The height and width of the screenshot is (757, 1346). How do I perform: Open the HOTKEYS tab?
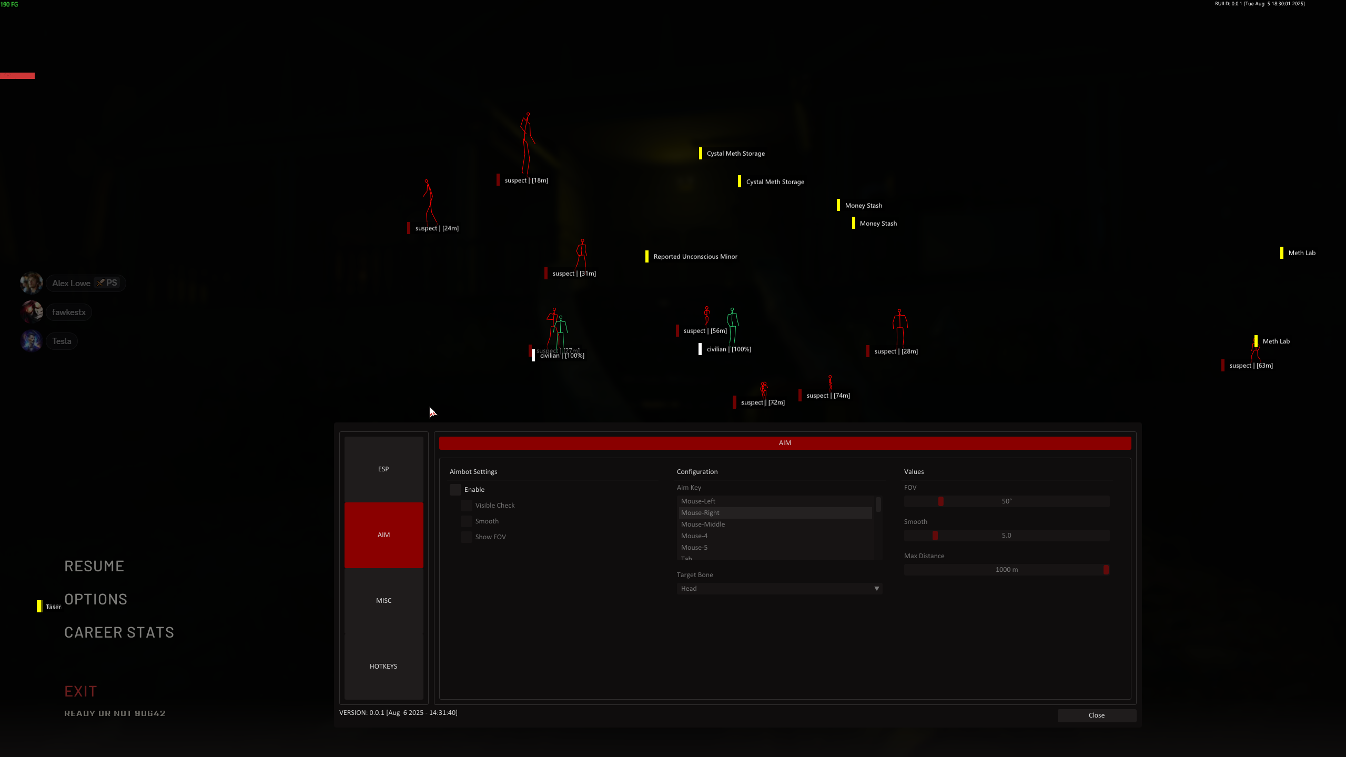pyautogui.click(x=383, y=666)
